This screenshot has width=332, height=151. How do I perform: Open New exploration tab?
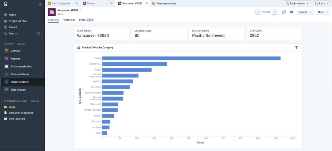click(164, 3)
